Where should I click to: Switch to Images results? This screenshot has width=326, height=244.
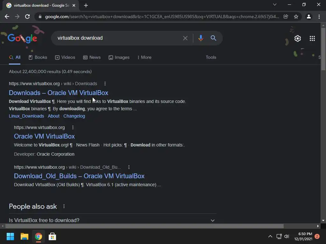tap(119, 58)
